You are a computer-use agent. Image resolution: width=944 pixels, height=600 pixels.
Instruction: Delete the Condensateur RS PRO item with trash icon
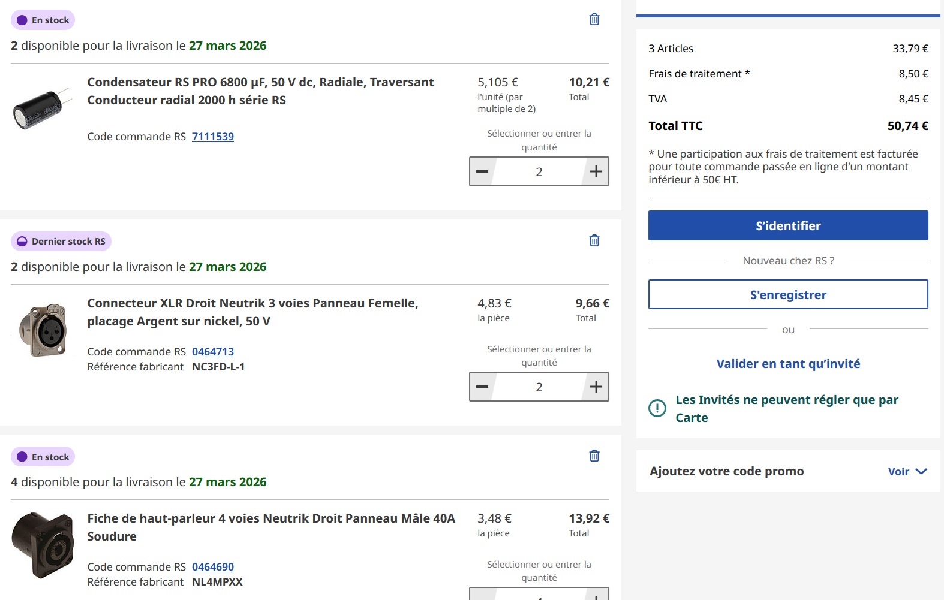pos(594,19)
